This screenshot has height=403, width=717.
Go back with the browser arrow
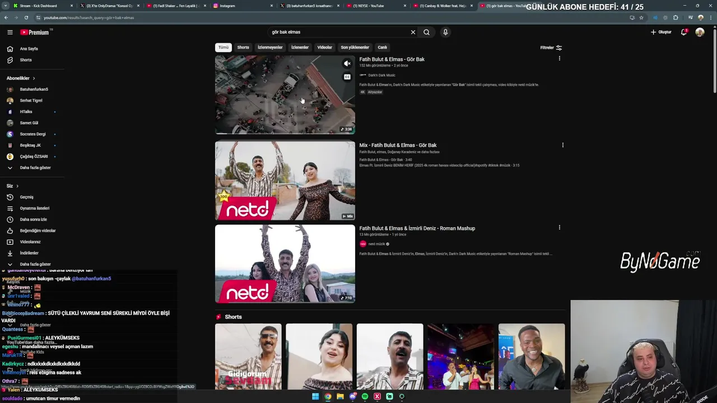pyautogui.click(x=6, y=17)
